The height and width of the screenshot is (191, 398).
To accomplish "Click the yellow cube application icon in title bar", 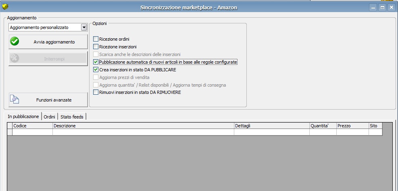I will [5, 7].
